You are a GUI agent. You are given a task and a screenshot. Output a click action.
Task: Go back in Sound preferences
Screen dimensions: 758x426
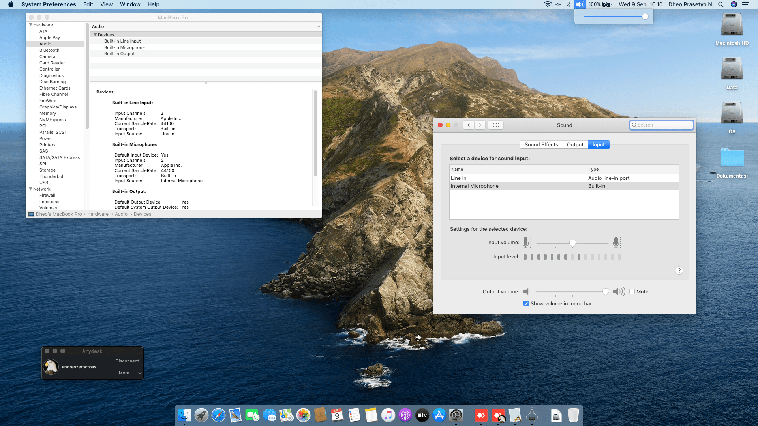(x=469, y=125)
